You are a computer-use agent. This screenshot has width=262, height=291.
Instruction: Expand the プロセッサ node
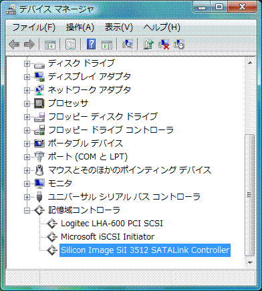click(27, 103)
